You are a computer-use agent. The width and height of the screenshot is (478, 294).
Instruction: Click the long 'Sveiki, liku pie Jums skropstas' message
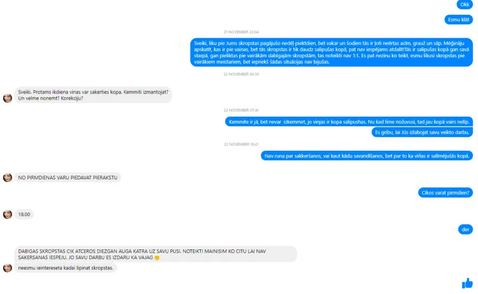coord(331,53)
